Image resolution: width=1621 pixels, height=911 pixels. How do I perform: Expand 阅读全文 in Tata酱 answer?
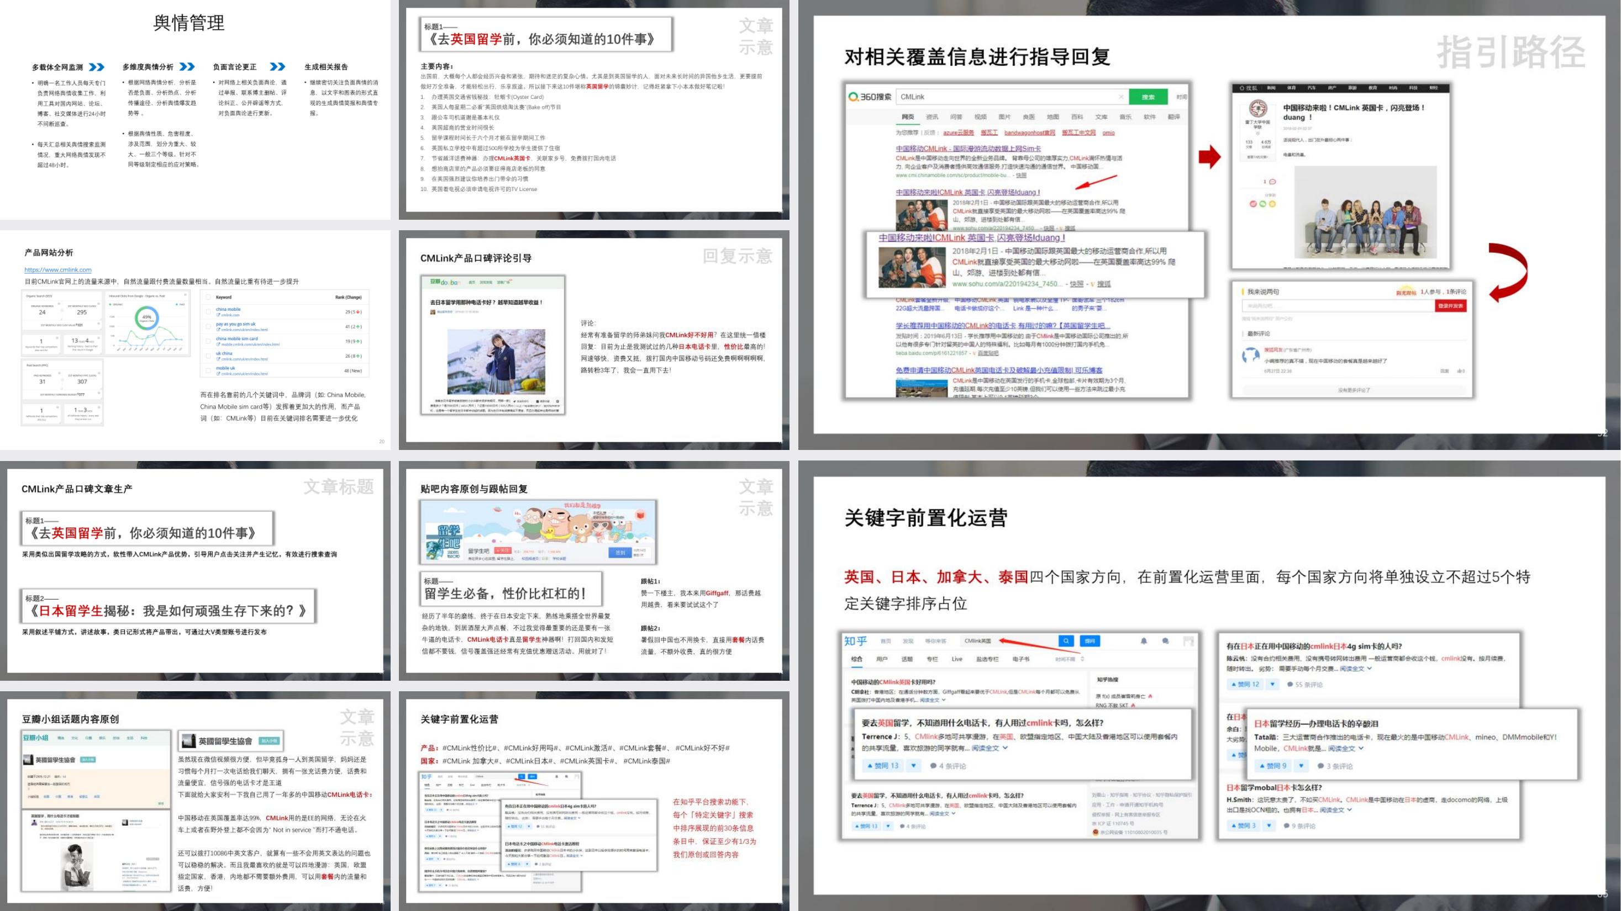coord(1345,748)
